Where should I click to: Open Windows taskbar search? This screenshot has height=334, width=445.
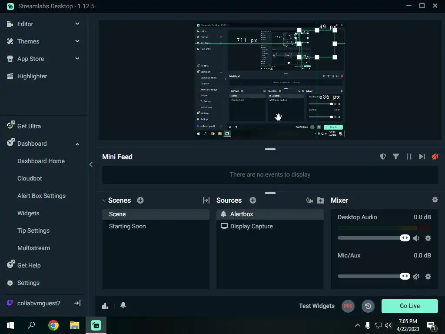tap(31, 325)
